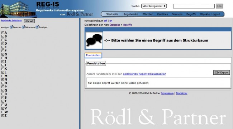The height and width of the screenshot is (129, 233).
Task: Click the CSV Export button
Action: coord(222,73)
